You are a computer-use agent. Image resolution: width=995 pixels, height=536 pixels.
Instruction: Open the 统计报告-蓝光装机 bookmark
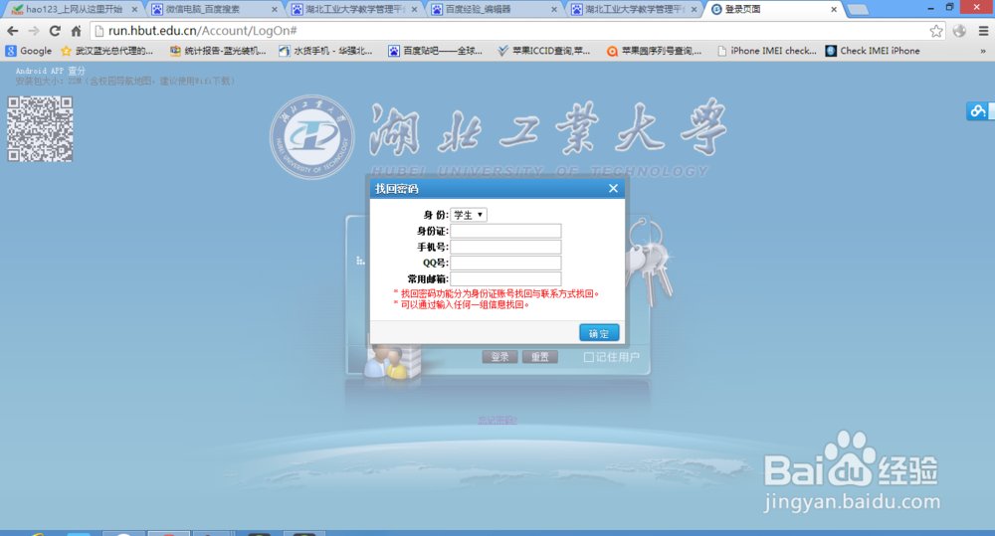(218, 51)
